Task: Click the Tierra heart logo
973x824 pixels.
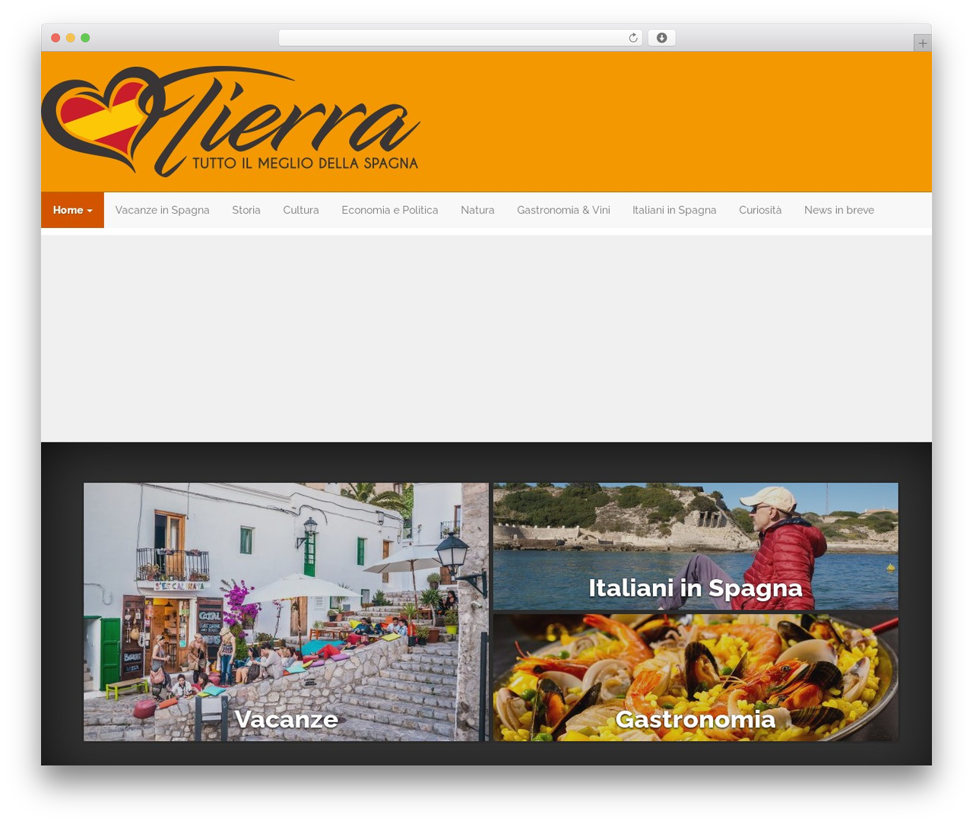Action: pyautogui.click(x=230, y=122)
